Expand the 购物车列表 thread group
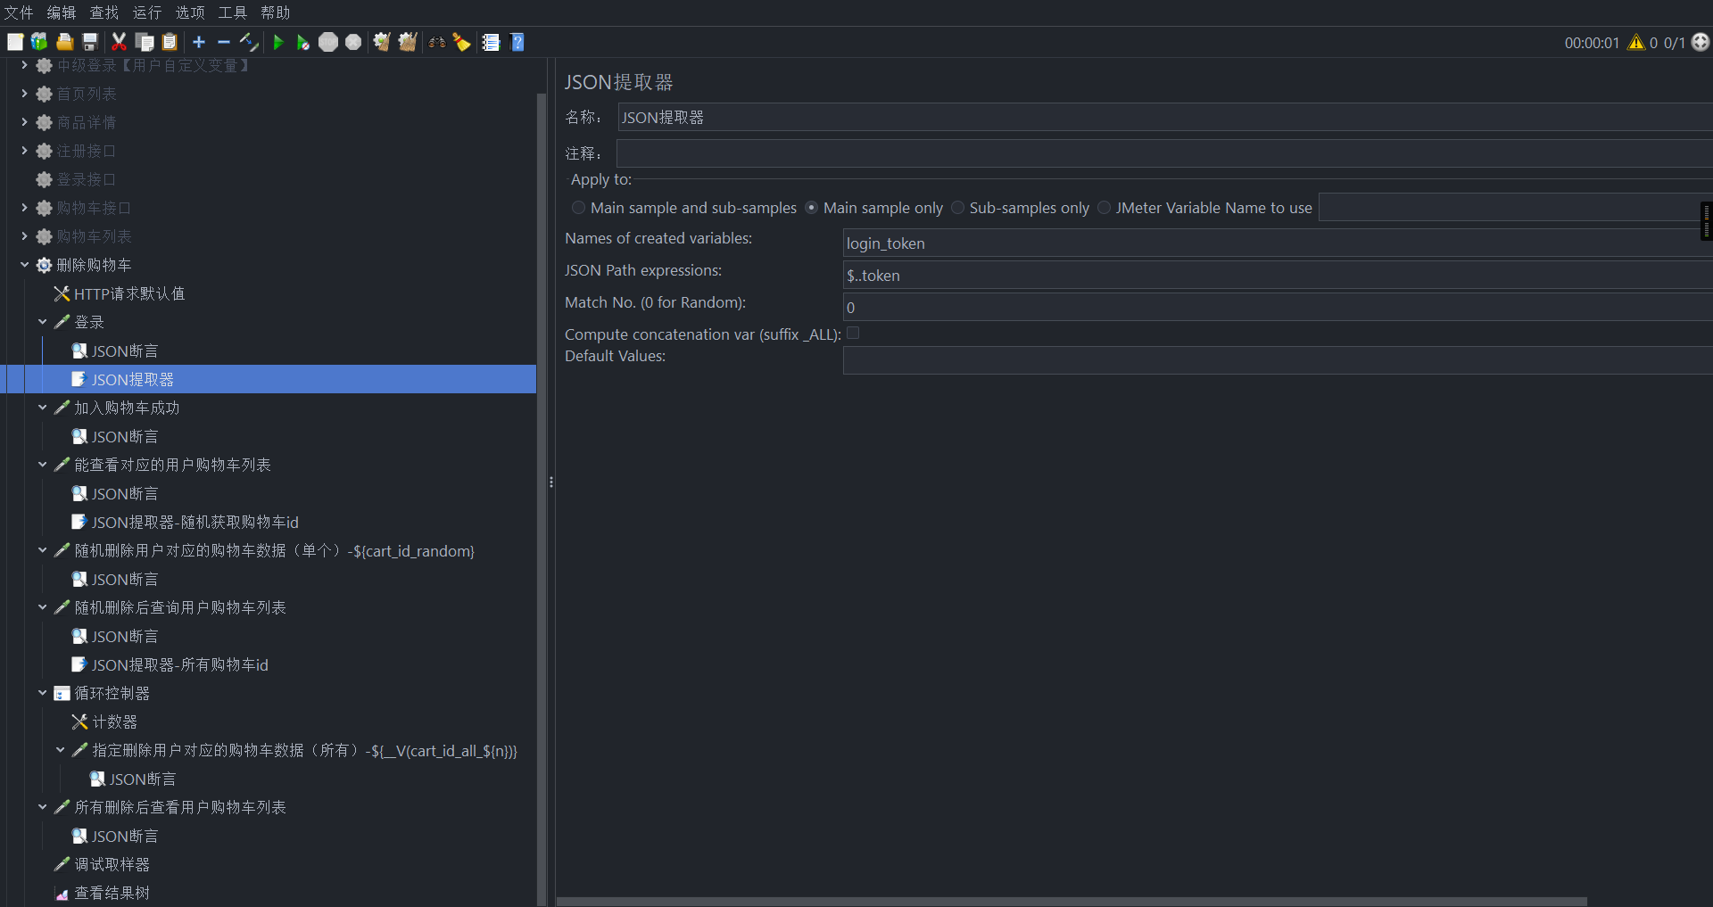Image resolution: width=1713 pixels, height=907 pixels. pyautogui.click(x=25, y=236)
